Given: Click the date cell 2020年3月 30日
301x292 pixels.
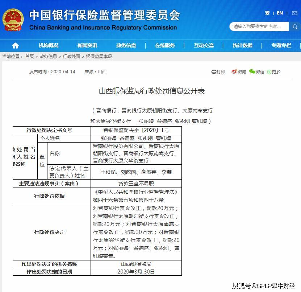Looking at the screenshot, I should 136,272.
